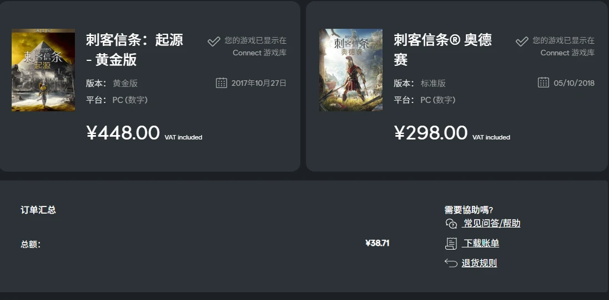Click the calendar icon beside 2017年10月27日
The image size is (609, 300).
222,83
